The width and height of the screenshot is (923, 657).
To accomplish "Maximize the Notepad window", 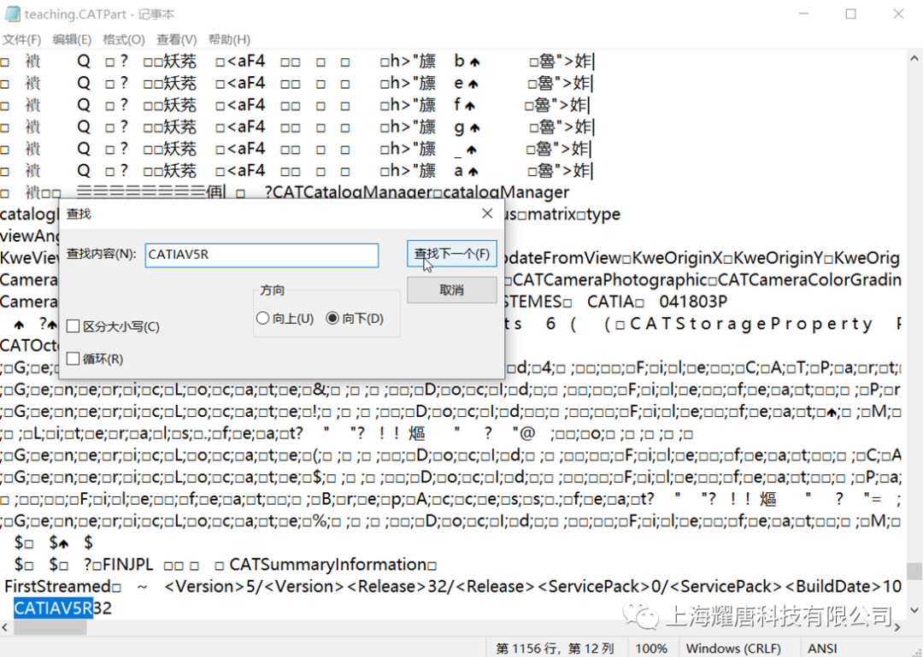I will [x=850, y=14].
